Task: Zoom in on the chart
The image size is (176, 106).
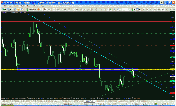Action: (x=115, y=10)
